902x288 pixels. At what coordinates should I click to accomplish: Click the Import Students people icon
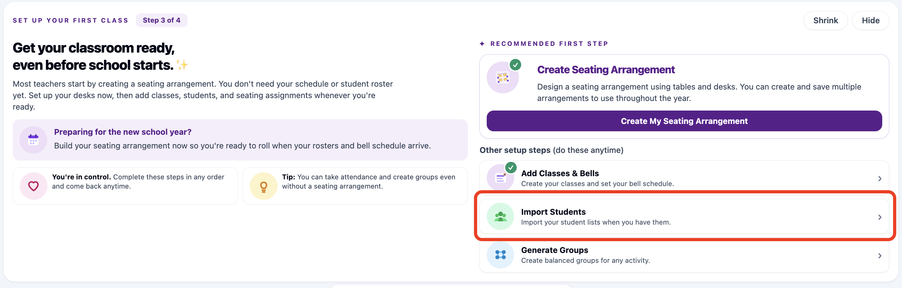[x=500, y=217]
